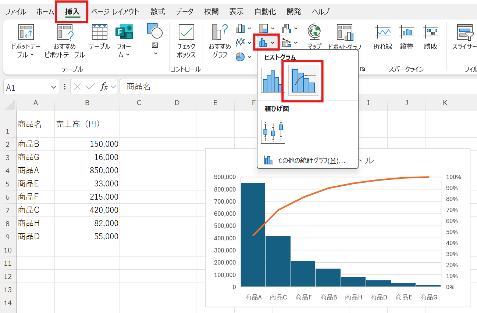Switch to the データ ribbon tab
Image resolution: width=477 pixels, height=313 pixels.
[x=184, y=11]
